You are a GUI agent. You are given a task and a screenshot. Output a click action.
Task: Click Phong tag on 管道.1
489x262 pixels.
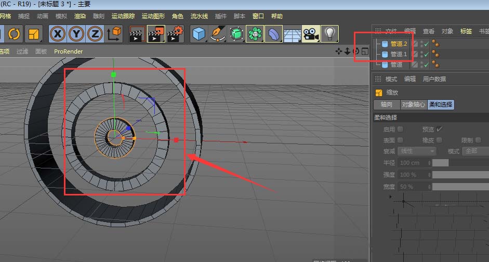pyautogui.click(x=435, y=54)
